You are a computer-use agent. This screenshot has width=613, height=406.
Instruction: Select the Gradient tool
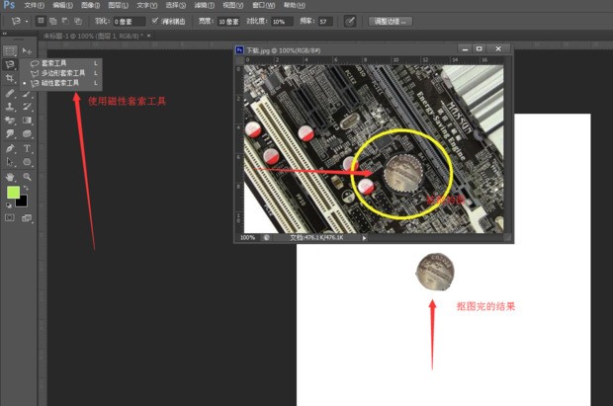(27, 120)
